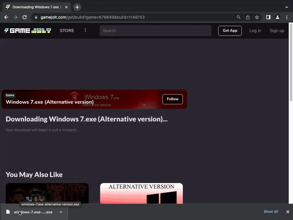293x220 pixels.
Task: Focus the Game Jolt Search field
Action: click(x=155, y=30)
